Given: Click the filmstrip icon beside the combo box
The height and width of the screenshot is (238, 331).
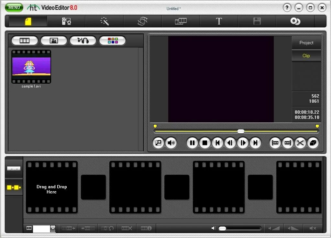Looking at the screenshot, I should point(29,228).
